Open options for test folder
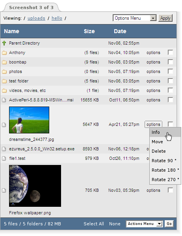 coord(153,81)
